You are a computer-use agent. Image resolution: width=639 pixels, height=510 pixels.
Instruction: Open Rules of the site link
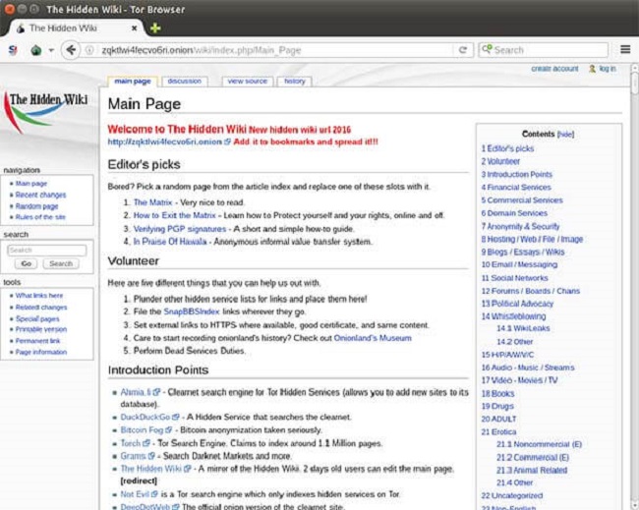[40, 217]
